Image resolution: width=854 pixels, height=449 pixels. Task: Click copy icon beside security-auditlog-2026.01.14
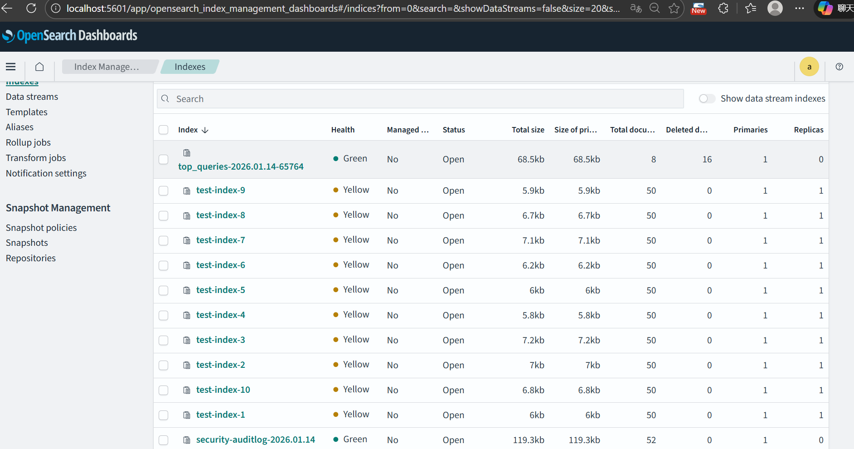(187, 440)
